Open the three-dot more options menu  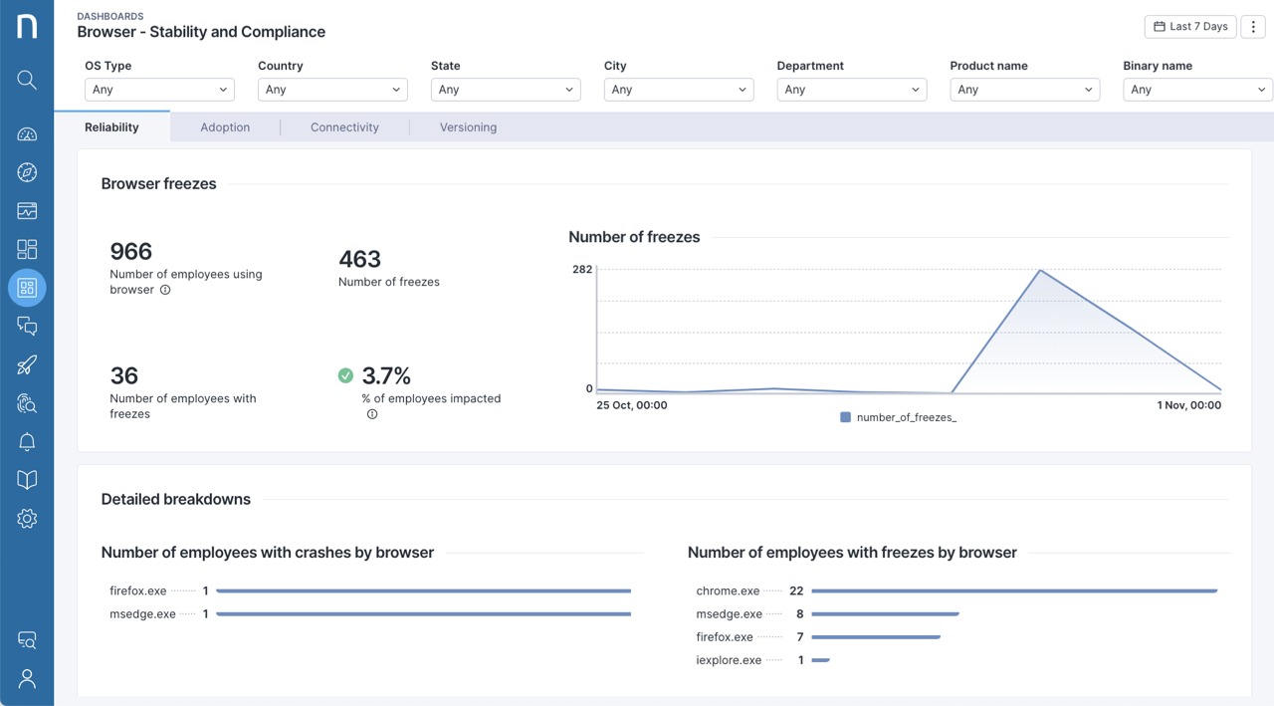point(1253,27)
